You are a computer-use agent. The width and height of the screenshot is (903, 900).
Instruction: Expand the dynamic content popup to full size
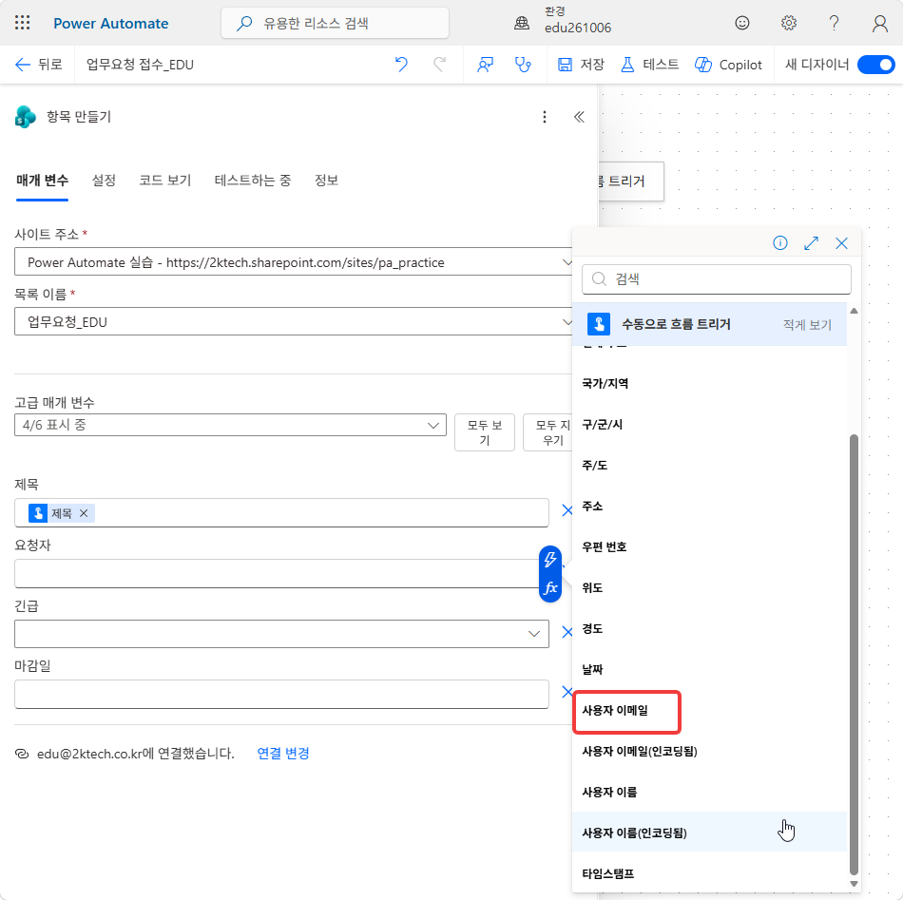click(811, 243)
